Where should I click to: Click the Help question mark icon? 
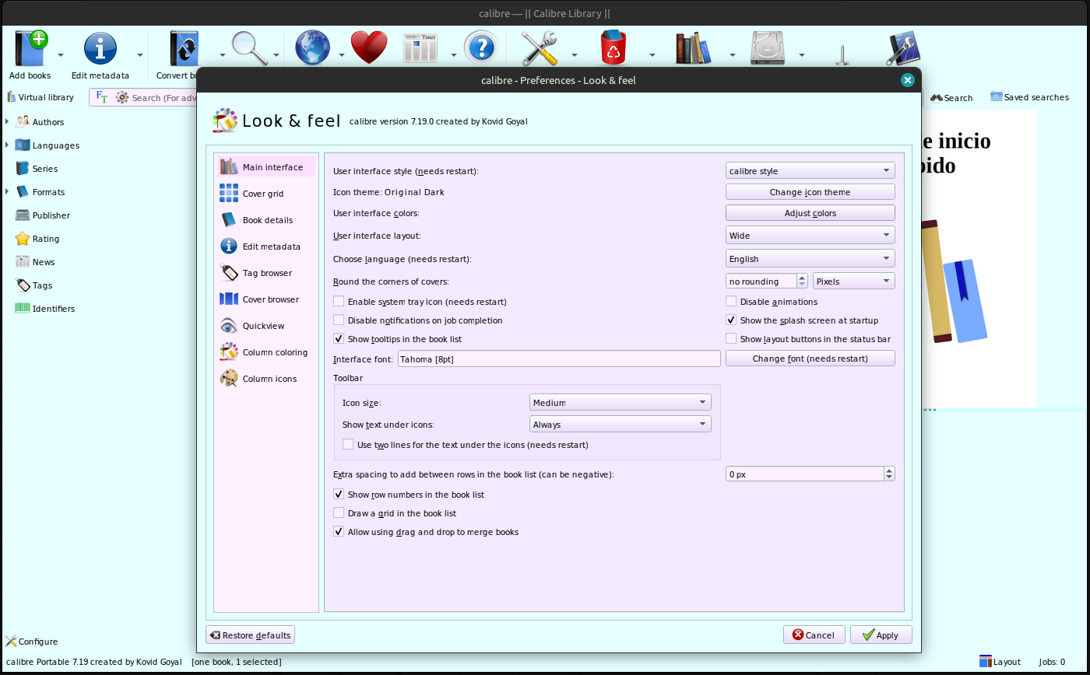pyautogui.click(x=480, y=48)
